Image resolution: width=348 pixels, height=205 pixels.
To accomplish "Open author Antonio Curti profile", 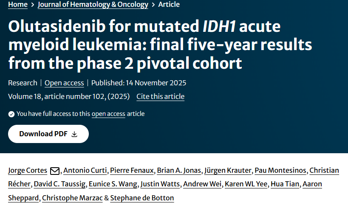I will click(85, 171).
